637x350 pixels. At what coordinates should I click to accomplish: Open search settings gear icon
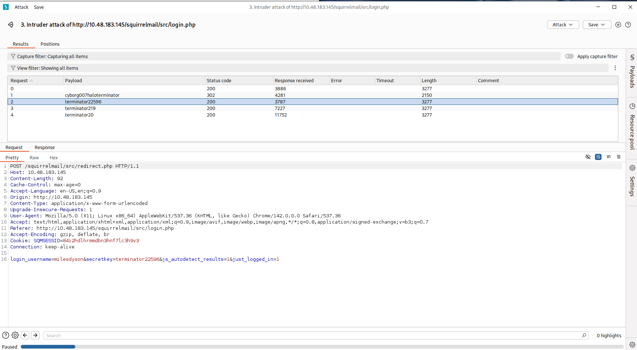point(15,335)
